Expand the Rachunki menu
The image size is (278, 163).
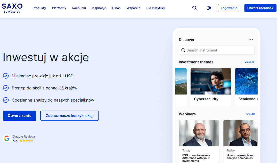79,8
